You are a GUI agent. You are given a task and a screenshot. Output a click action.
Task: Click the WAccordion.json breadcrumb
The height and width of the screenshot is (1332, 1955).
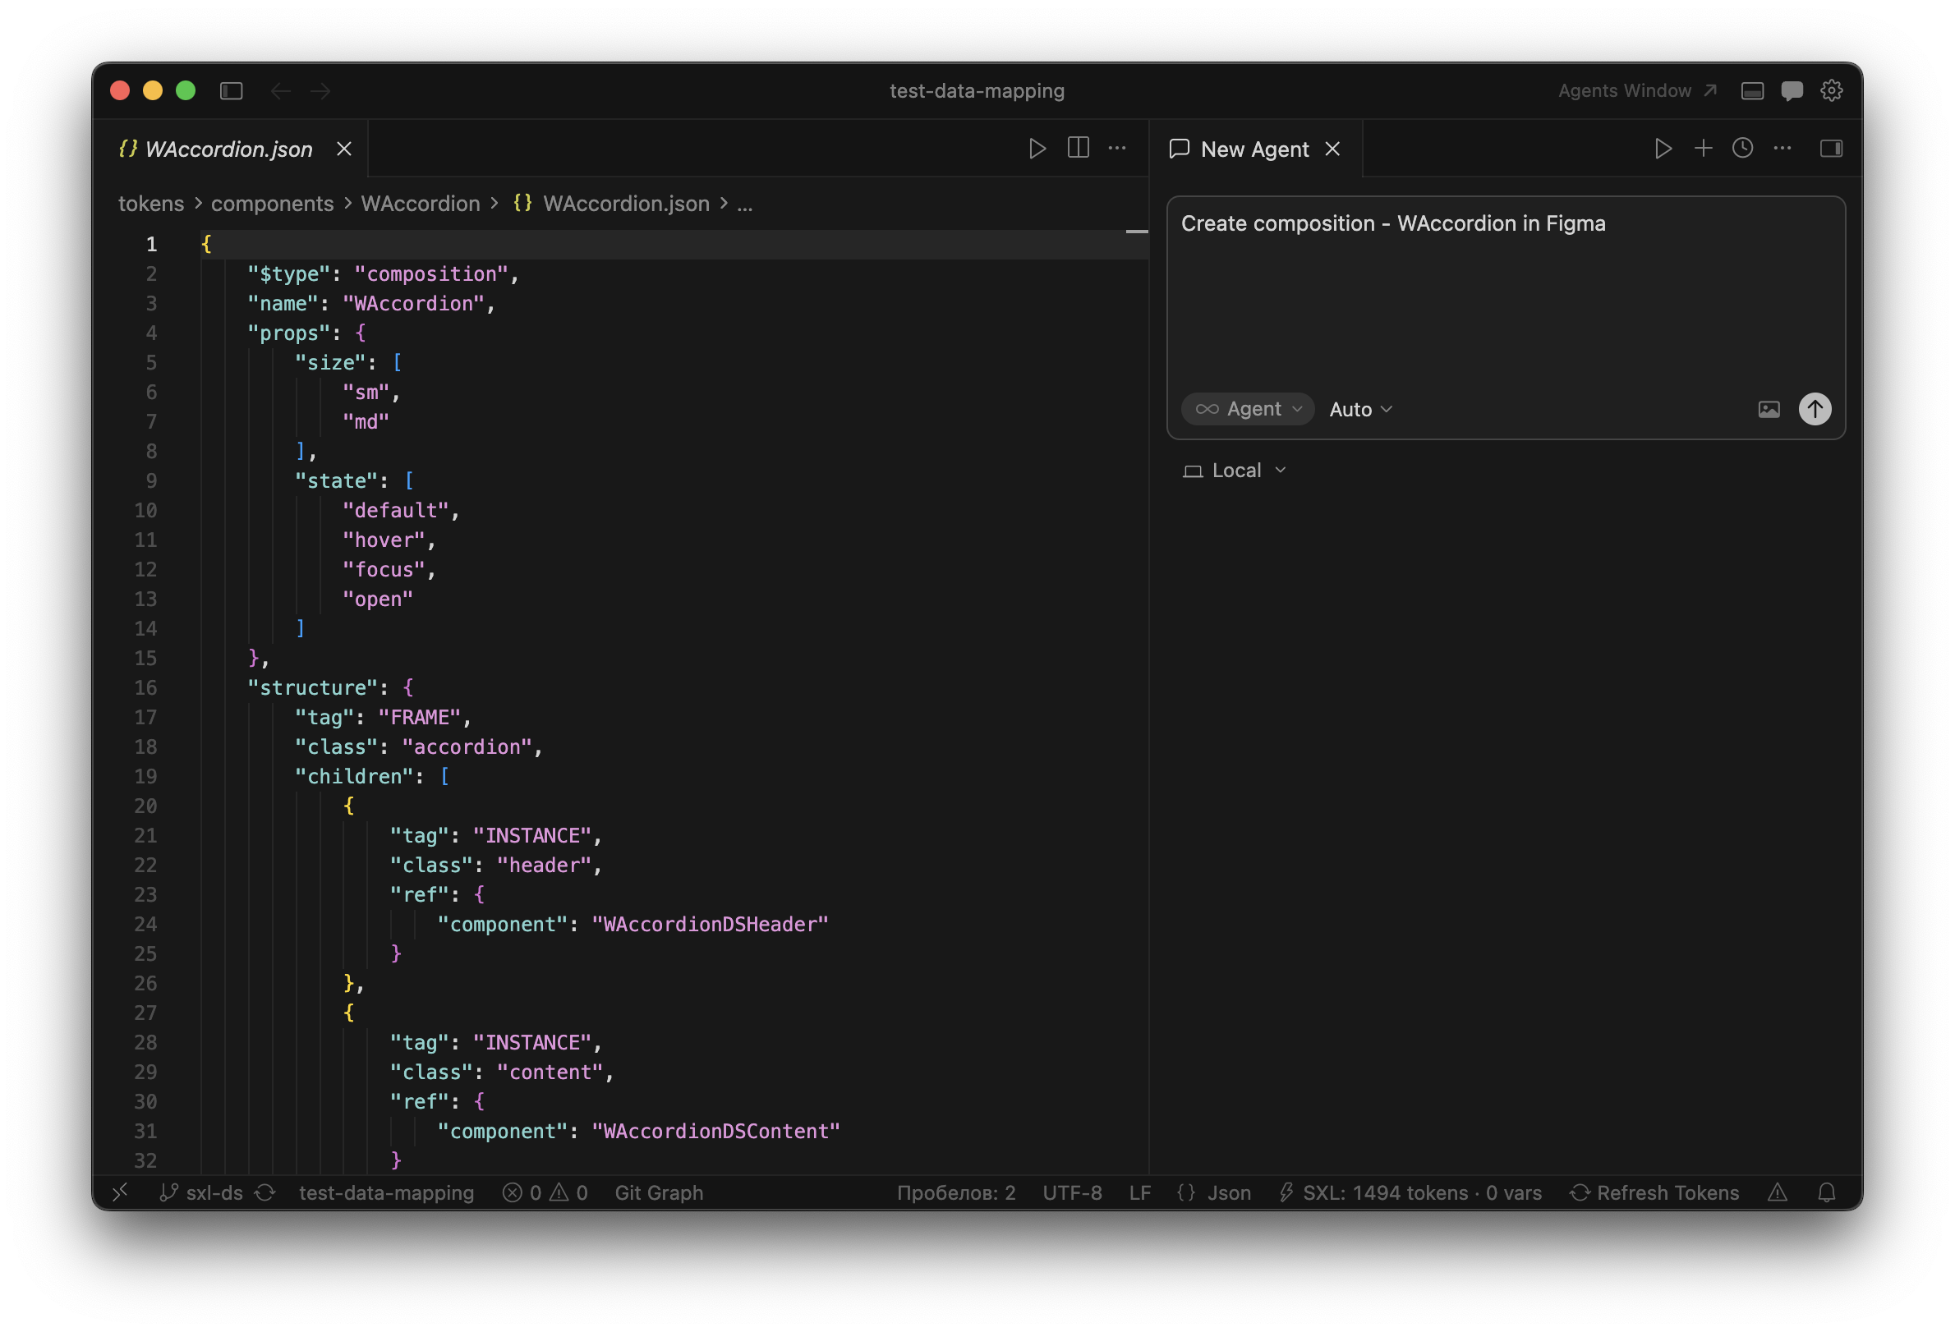pos(612,204)
